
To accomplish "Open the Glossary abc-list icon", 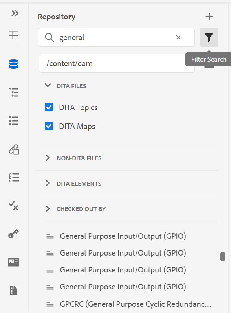I will [x=14, y=177].
